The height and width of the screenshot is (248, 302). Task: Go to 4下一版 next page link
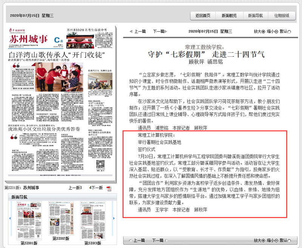96,188
